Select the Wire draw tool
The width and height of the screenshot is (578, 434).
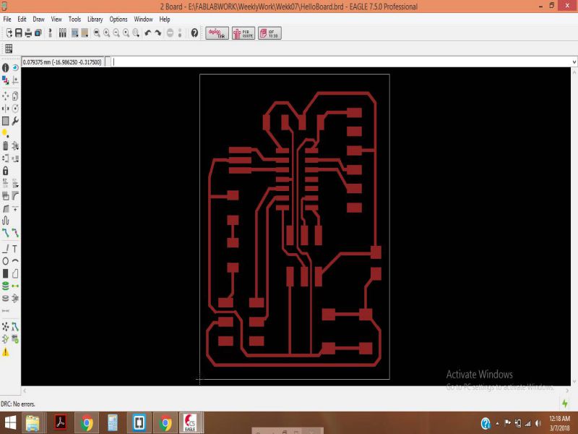(5, 249)
